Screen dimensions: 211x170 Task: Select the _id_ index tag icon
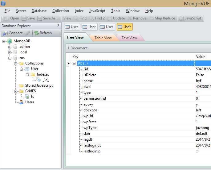pyautogui.click(x=39, y=80)
